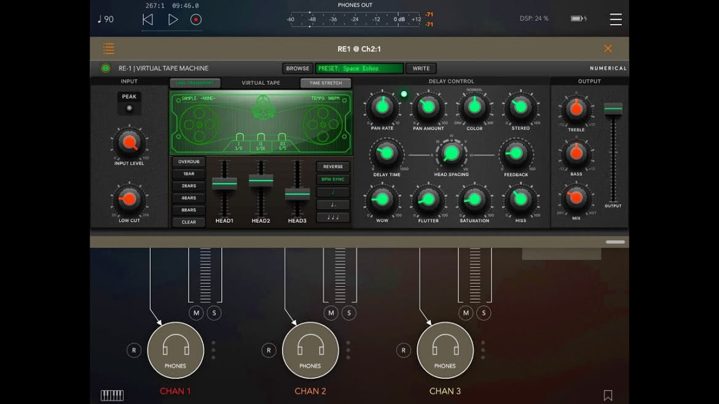Select the quarter note division button
The height and width of the screenshot is (404, 719).
coord(333,192)
